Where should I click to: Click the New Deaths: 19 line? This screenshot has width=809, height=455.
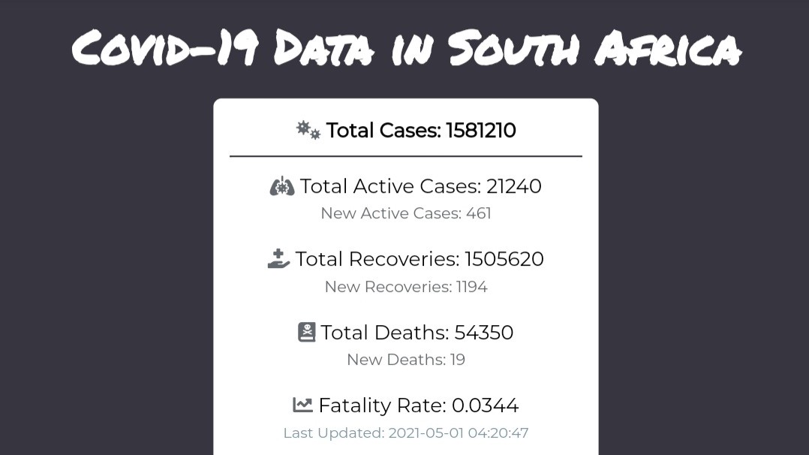click(x=406, y=360)
